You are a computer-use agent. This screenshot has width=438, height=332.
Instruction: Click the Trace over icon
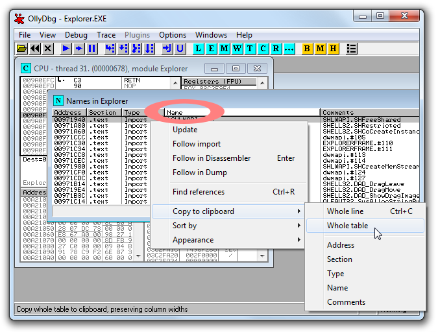(149, 49)
